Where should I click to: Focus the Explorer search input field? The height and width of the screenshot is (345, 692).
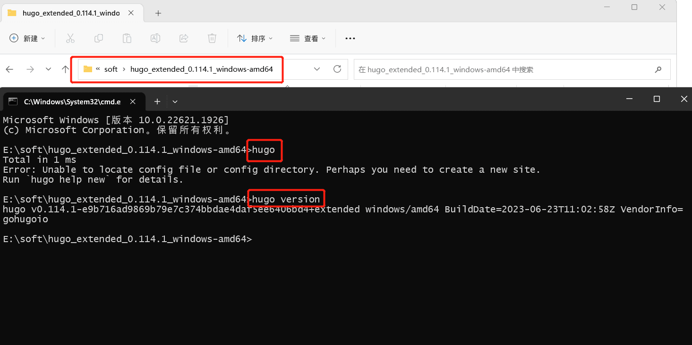(512, 69)
